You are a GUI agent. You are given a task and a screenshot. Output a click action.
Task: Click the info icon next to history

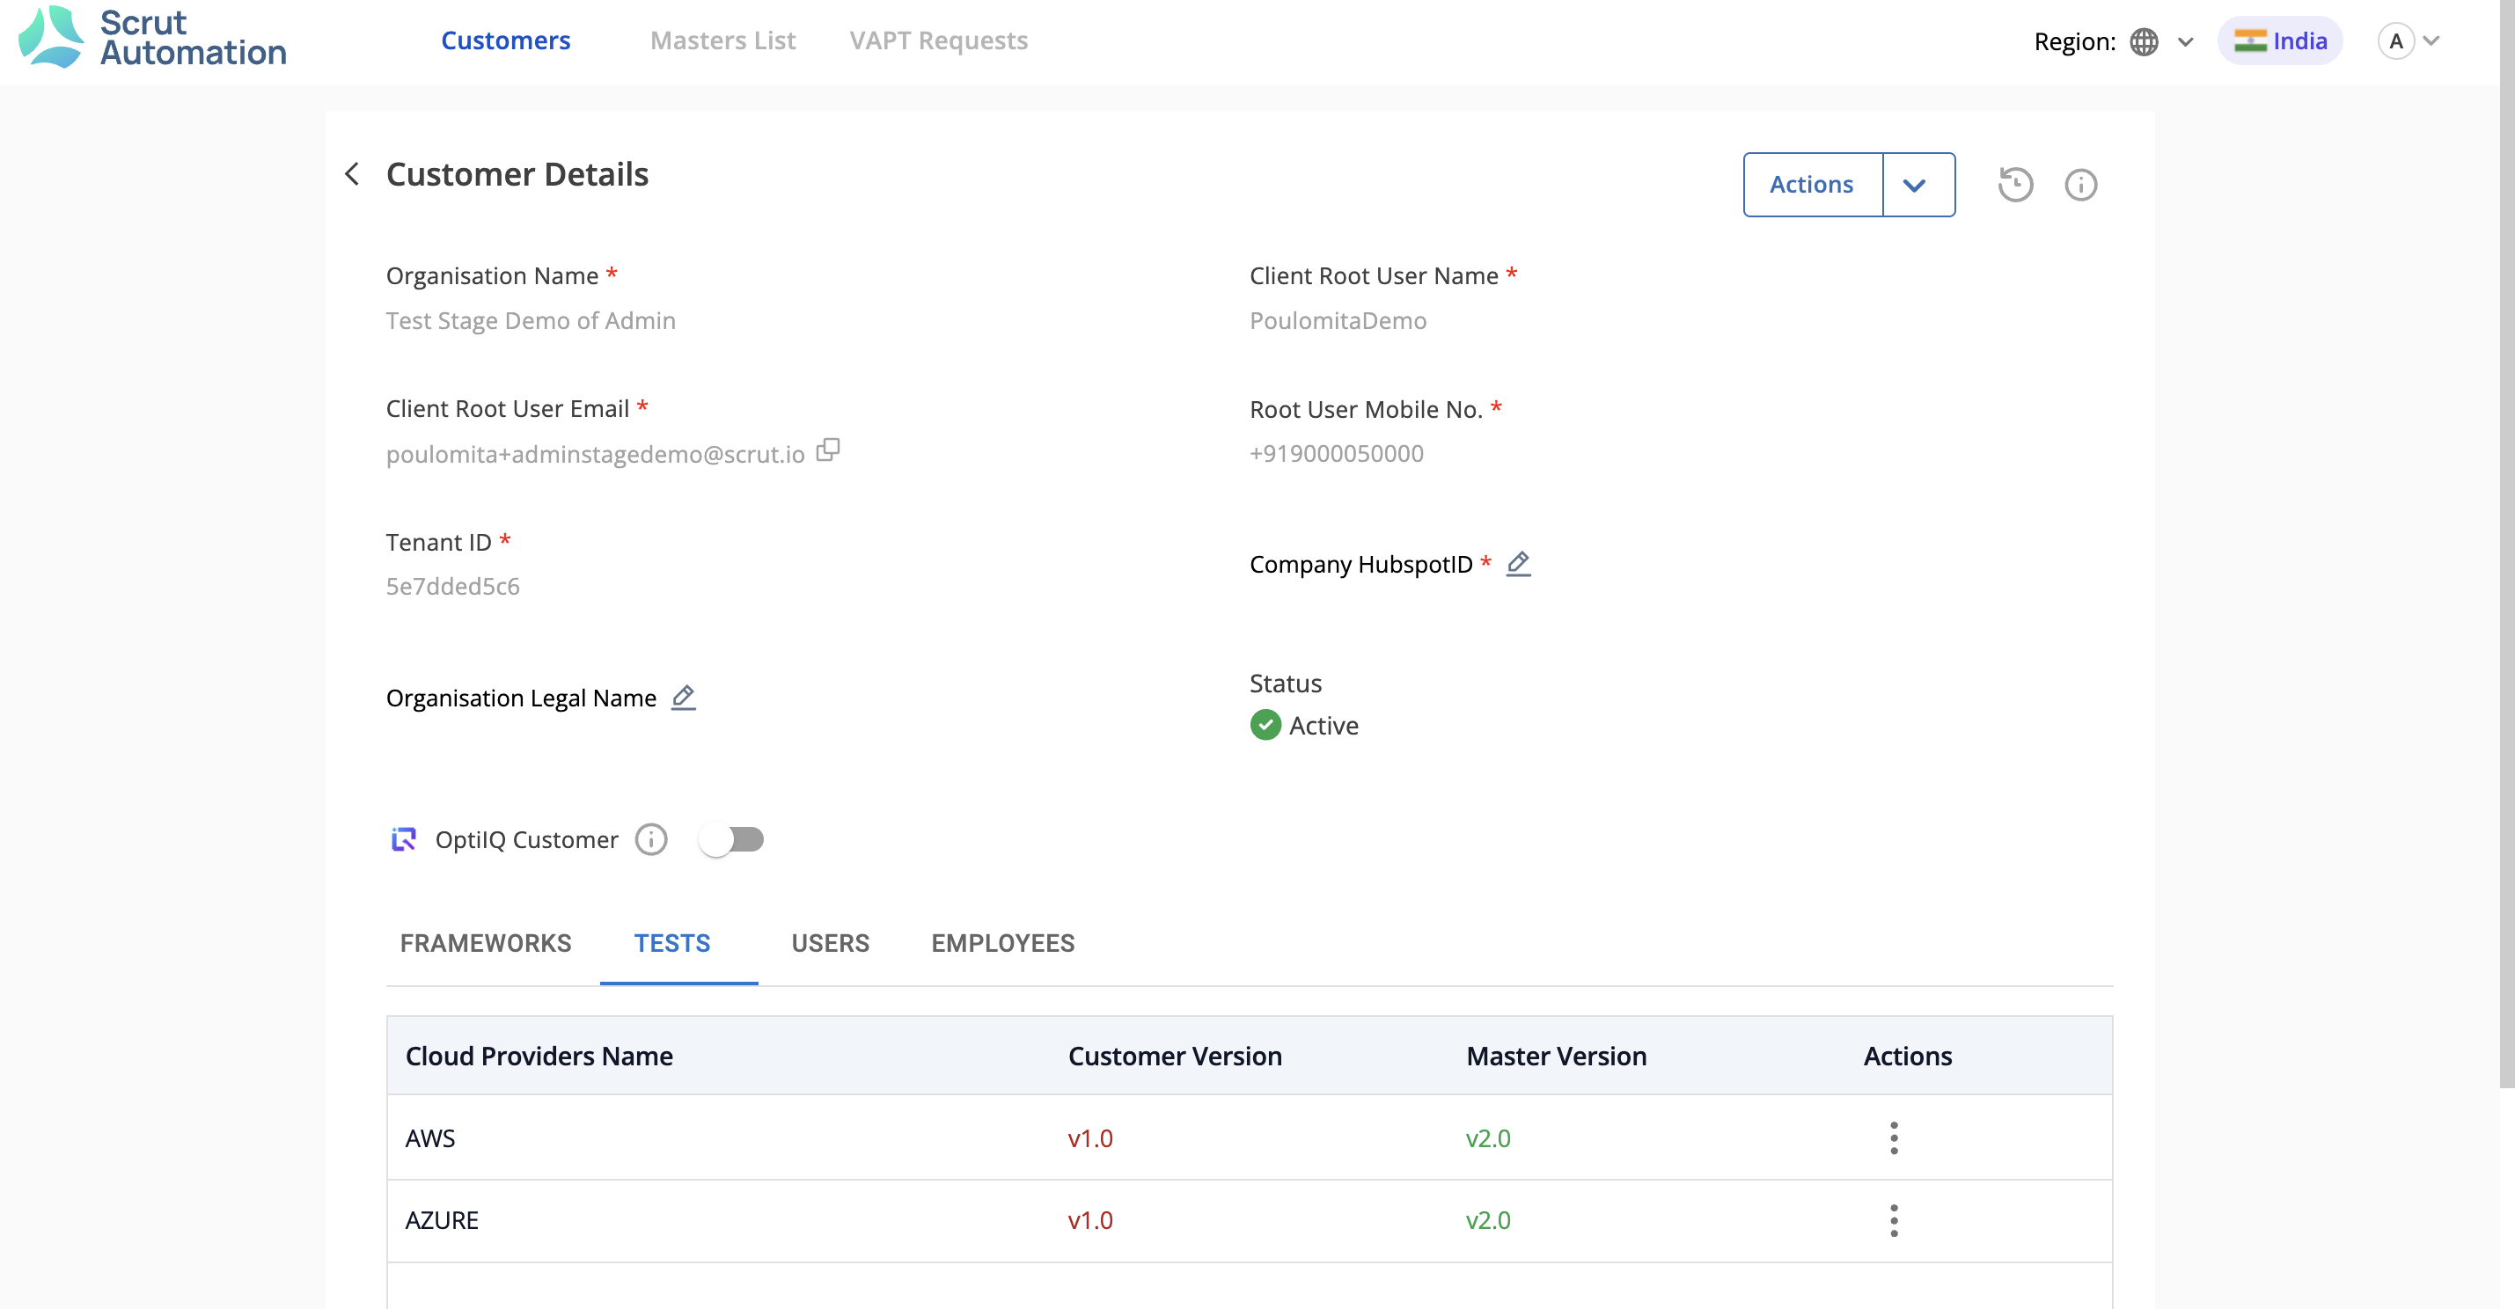[2080, 185]
